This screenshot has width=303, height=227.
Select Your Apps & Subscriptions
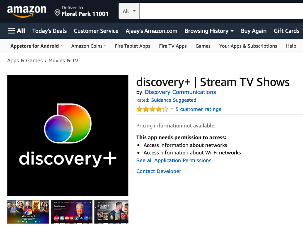point(248,46)
